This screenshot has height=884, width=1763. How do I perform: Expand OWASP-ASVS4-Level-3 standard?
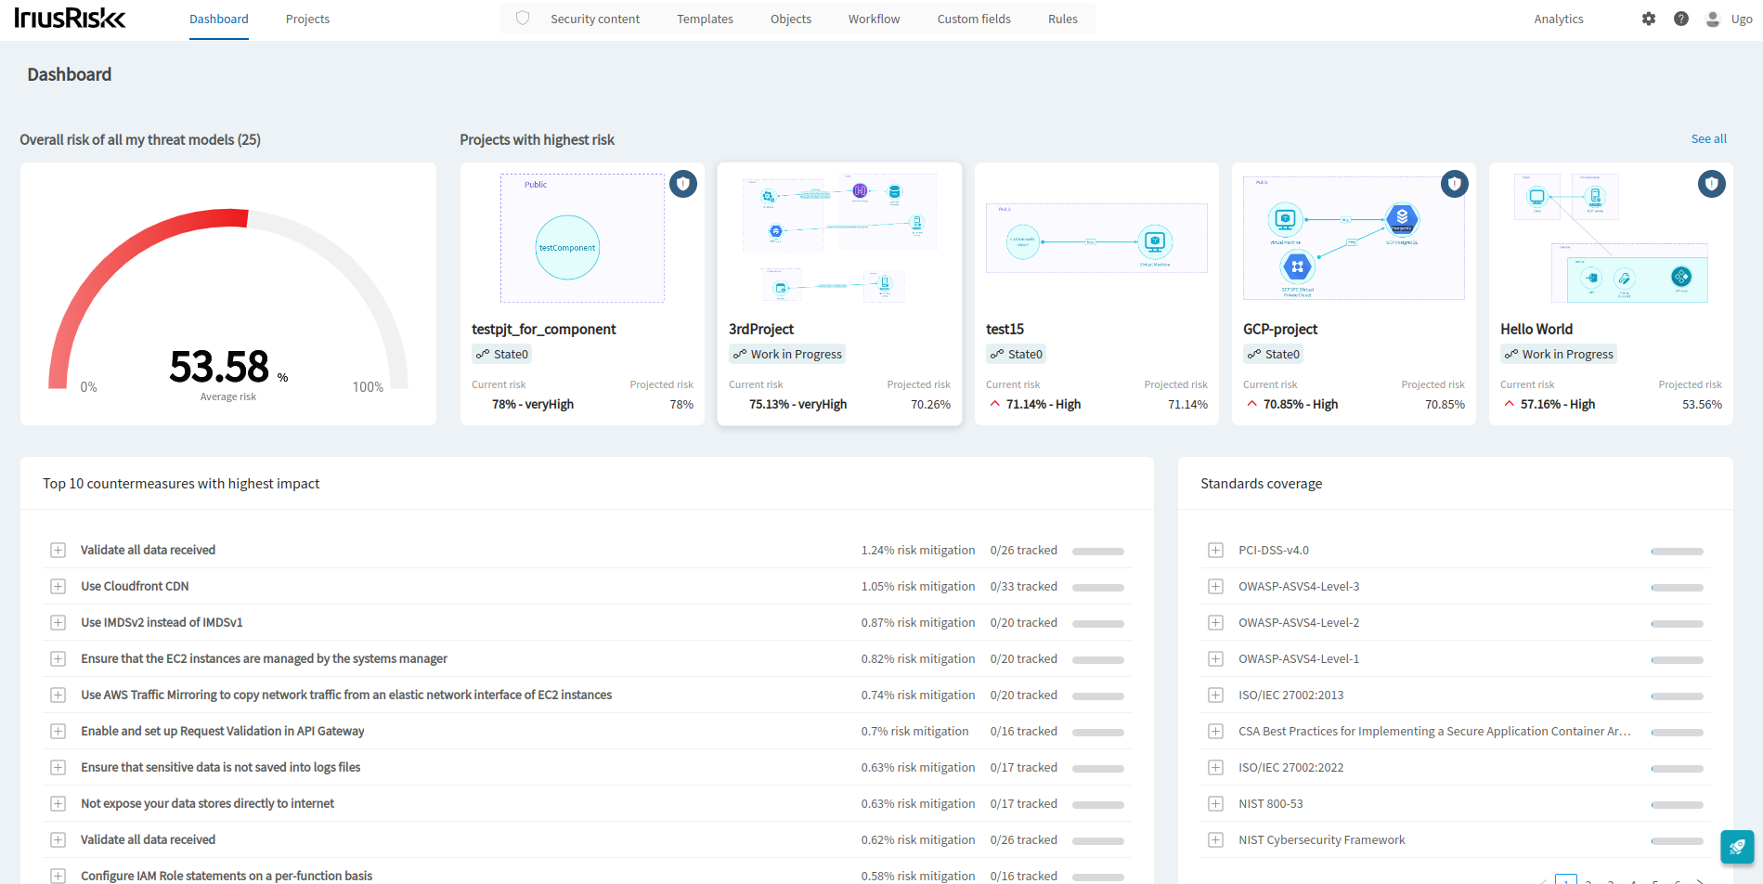click(1215, 587)
